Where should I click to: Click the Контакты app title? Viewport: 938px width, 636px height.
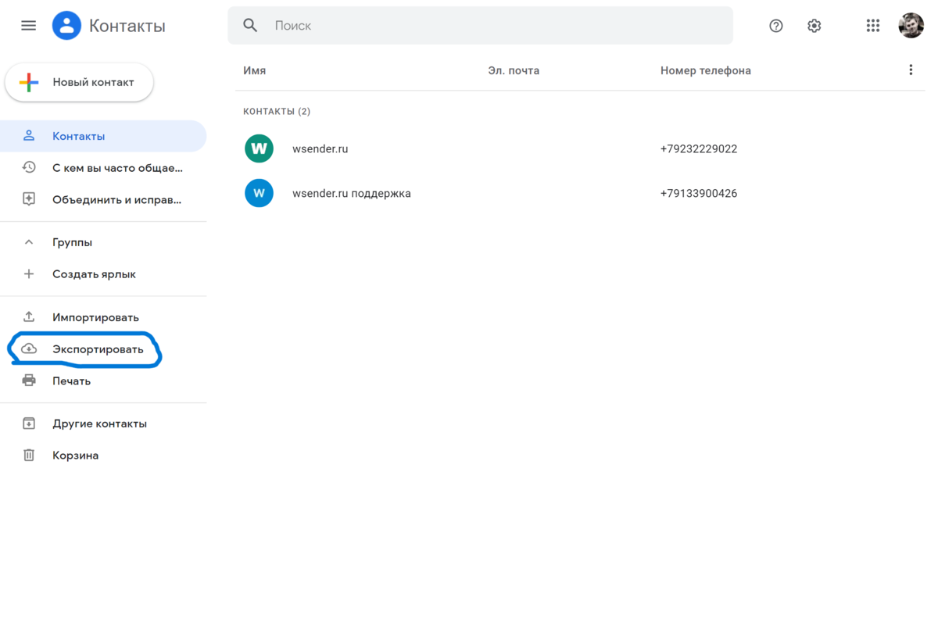[x=127, y=26]
